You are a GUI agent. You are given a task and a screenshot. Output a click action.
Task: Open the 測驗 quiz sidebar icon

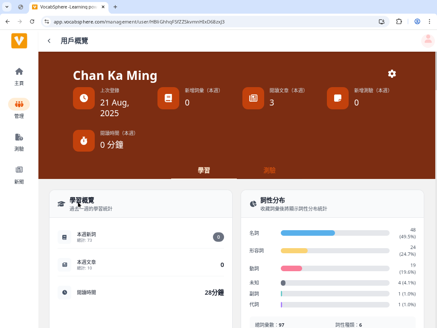pyautogui.click(x=19, y=137)
